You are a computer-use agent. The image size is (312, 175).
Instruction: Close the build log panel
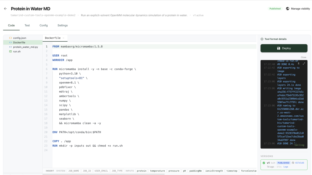tap(303, 57)
